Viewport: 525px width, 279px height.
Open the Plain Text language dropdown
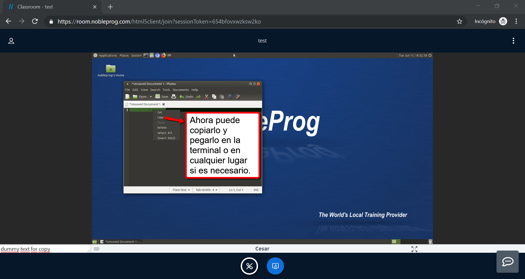pyautogui.click(x=181, y=190)
